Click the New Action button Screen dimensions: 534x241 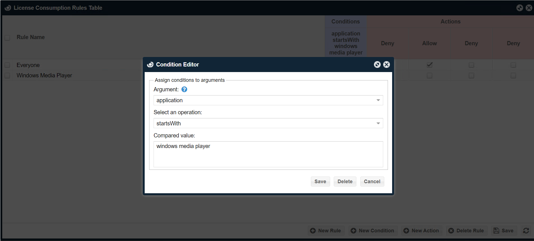pyautogui.click(x=421, y=231)
